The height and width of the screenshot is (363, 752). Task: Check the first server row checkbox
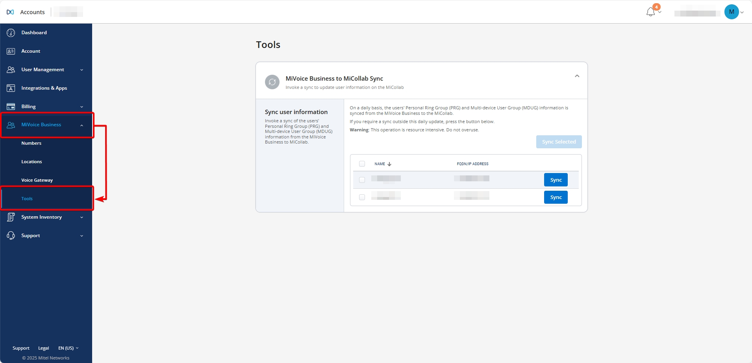click(x=362, y=180)
